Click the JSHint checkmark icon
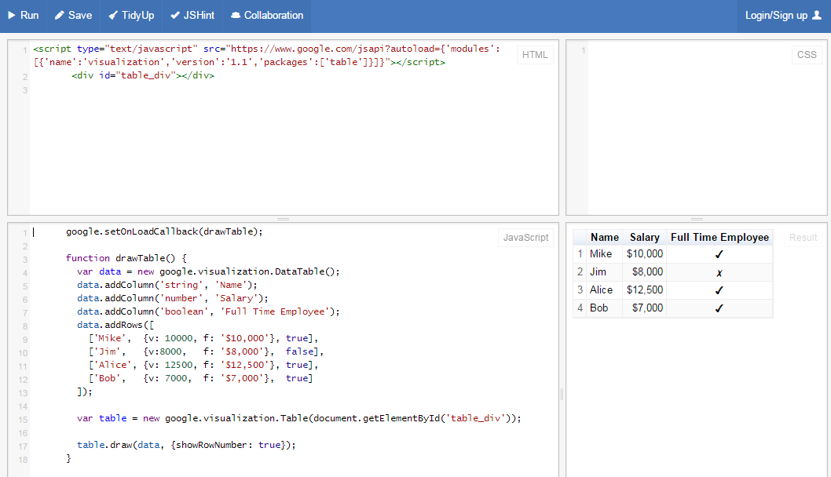Viewport: 831px width, 477px height. click(175, 16)
